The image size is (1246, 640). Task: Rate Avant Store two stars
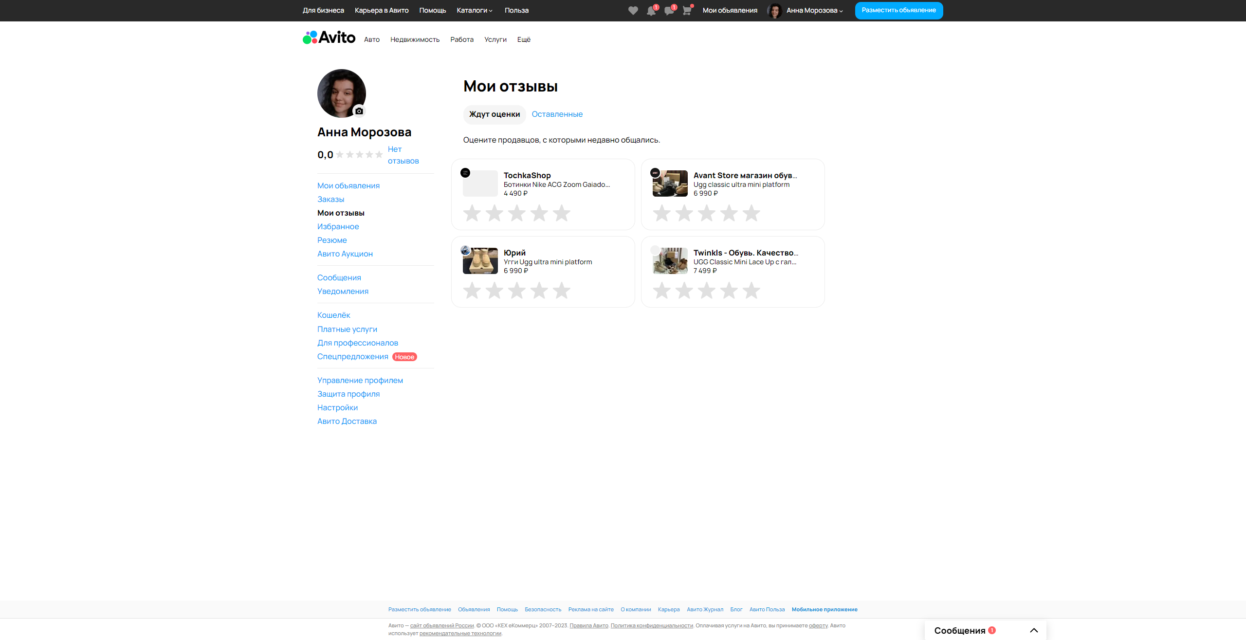[684, 213]
